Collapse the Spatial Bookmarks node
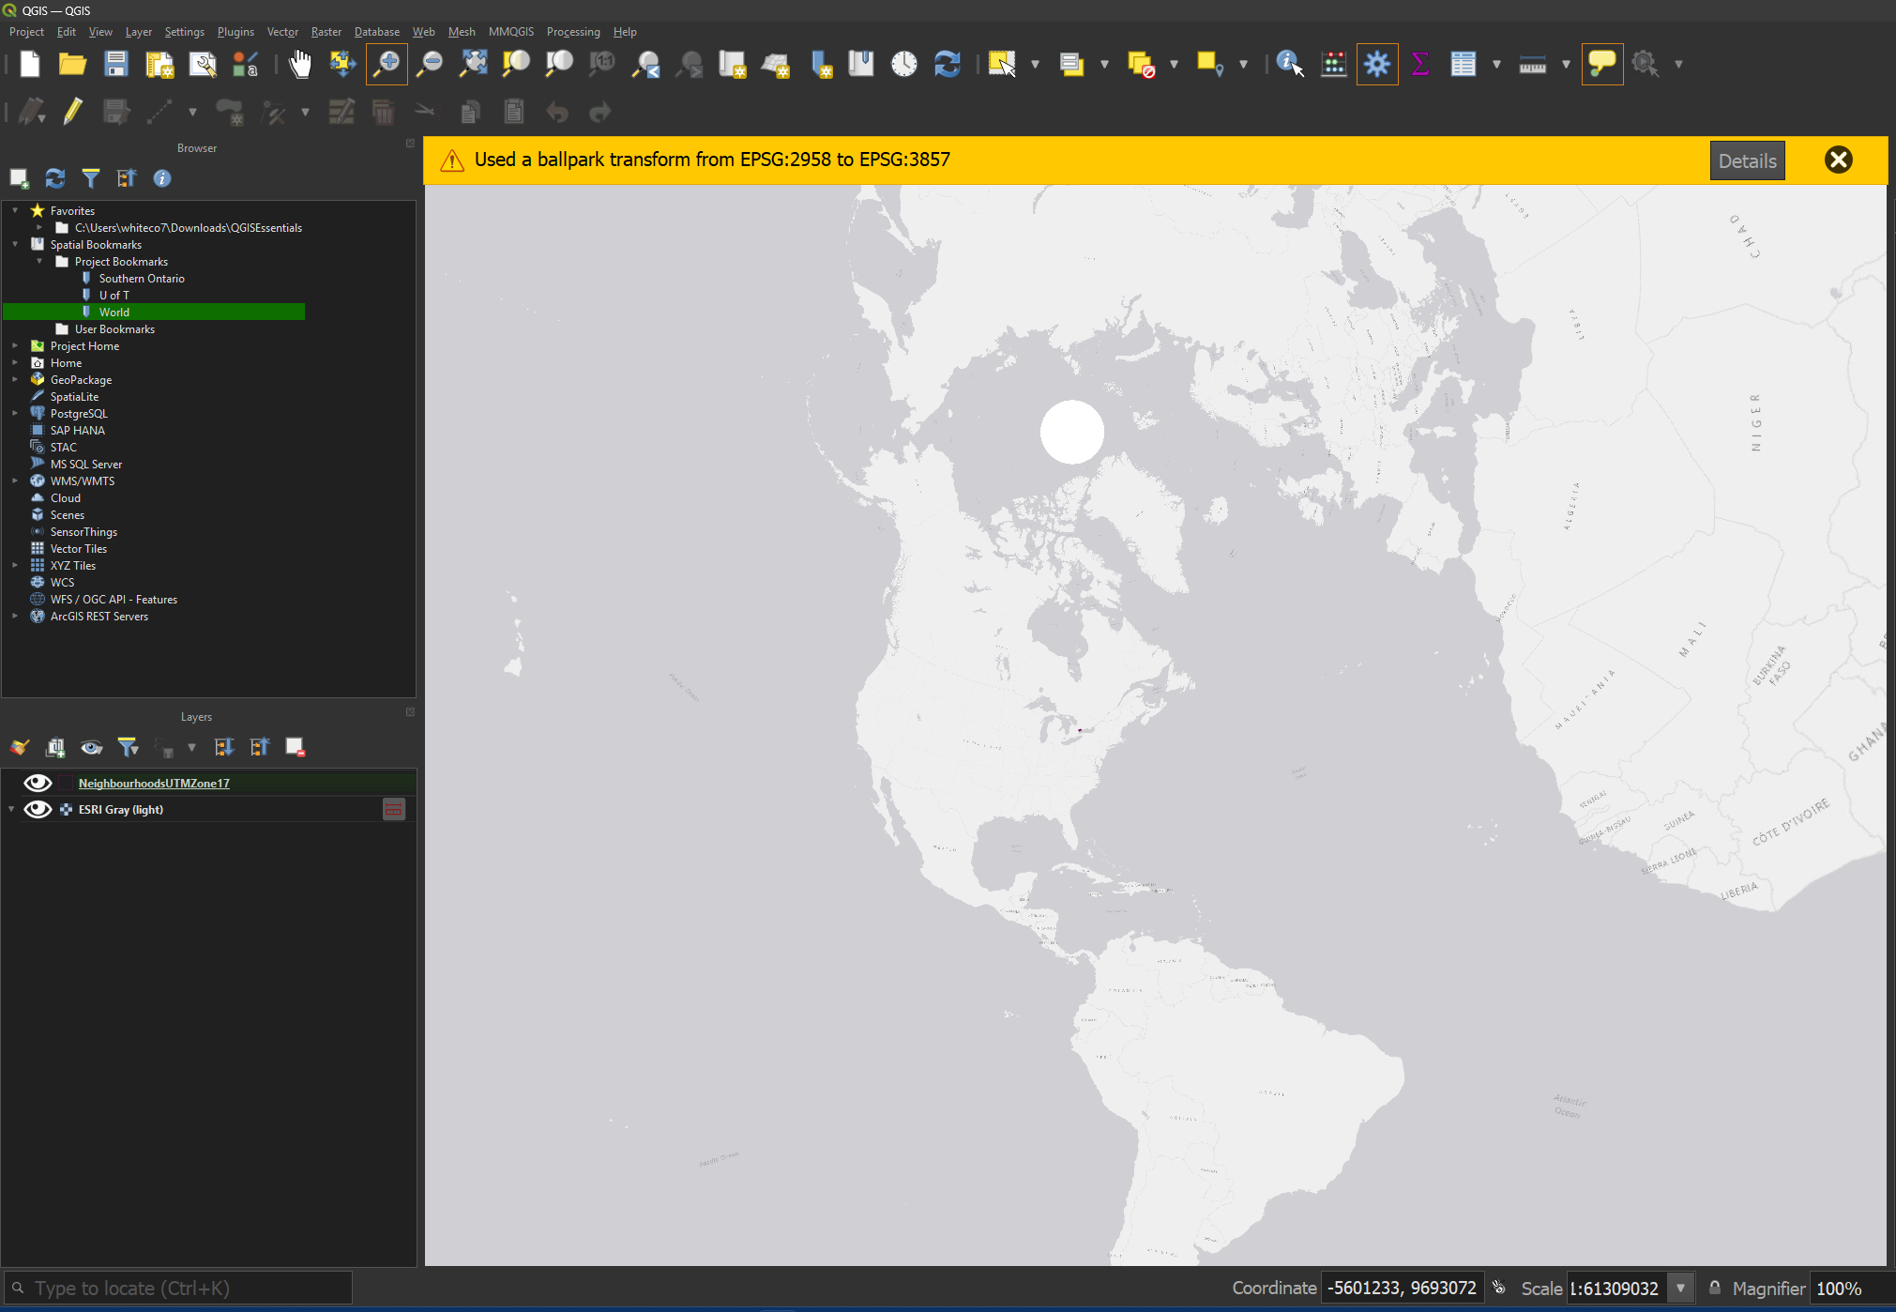The width and height of the screenshot is (1896, 1312). (15, 244)
